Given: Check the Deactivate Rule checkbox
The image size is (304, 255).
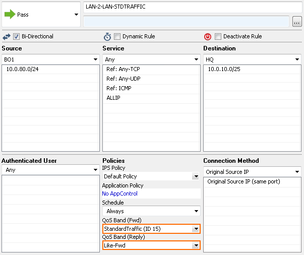Looking at the screenshot, I should [218, 36].
